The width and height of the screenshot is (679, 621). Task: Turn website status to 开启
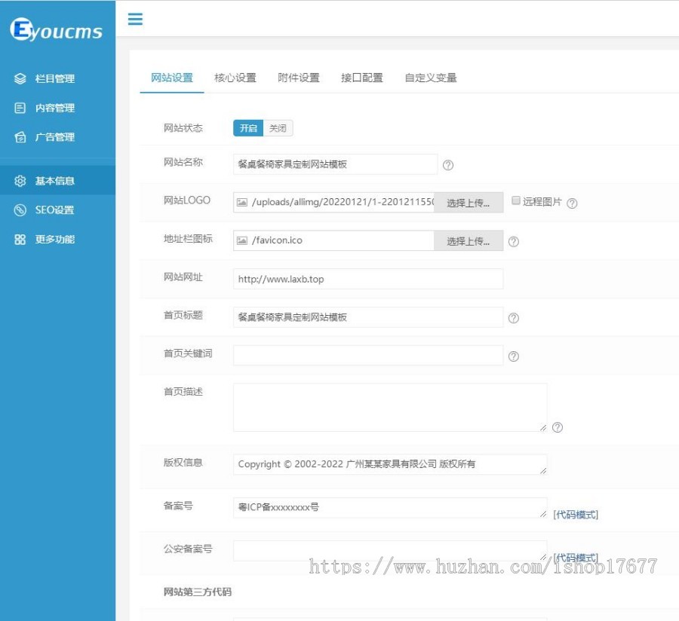click(248, 128)
